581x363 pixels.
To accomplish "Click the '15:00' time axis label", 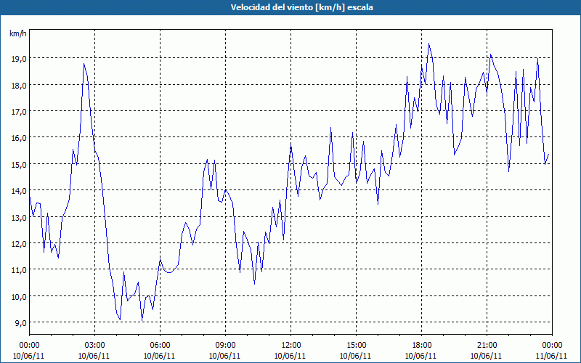I will pos(356,346).
